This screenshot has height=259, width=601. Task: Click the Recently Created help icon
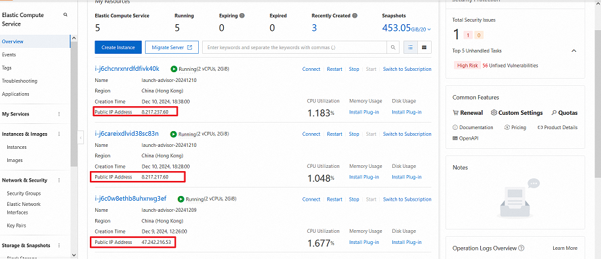[x=355, y=16]
